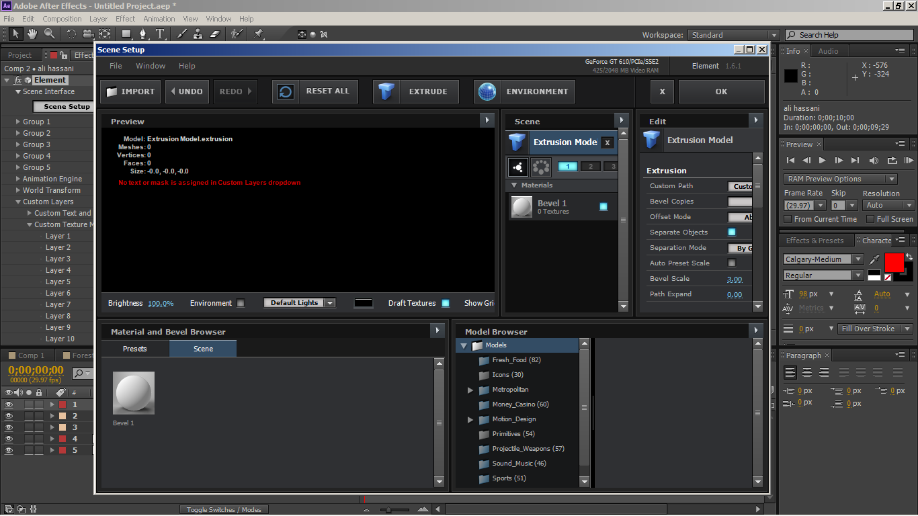The height and width of the screenshot is (516, 918).
Task: Click the IMPORT button
Action: point(130,91)
